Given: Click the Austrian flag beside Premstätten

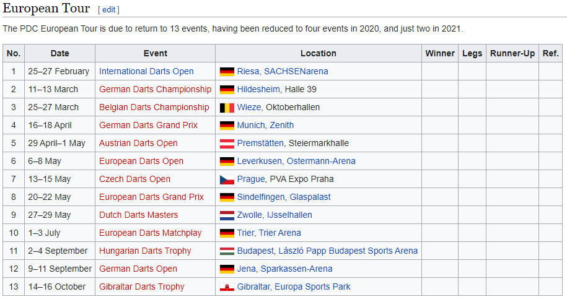Looking at the screenshot, I should coord(227,144).
